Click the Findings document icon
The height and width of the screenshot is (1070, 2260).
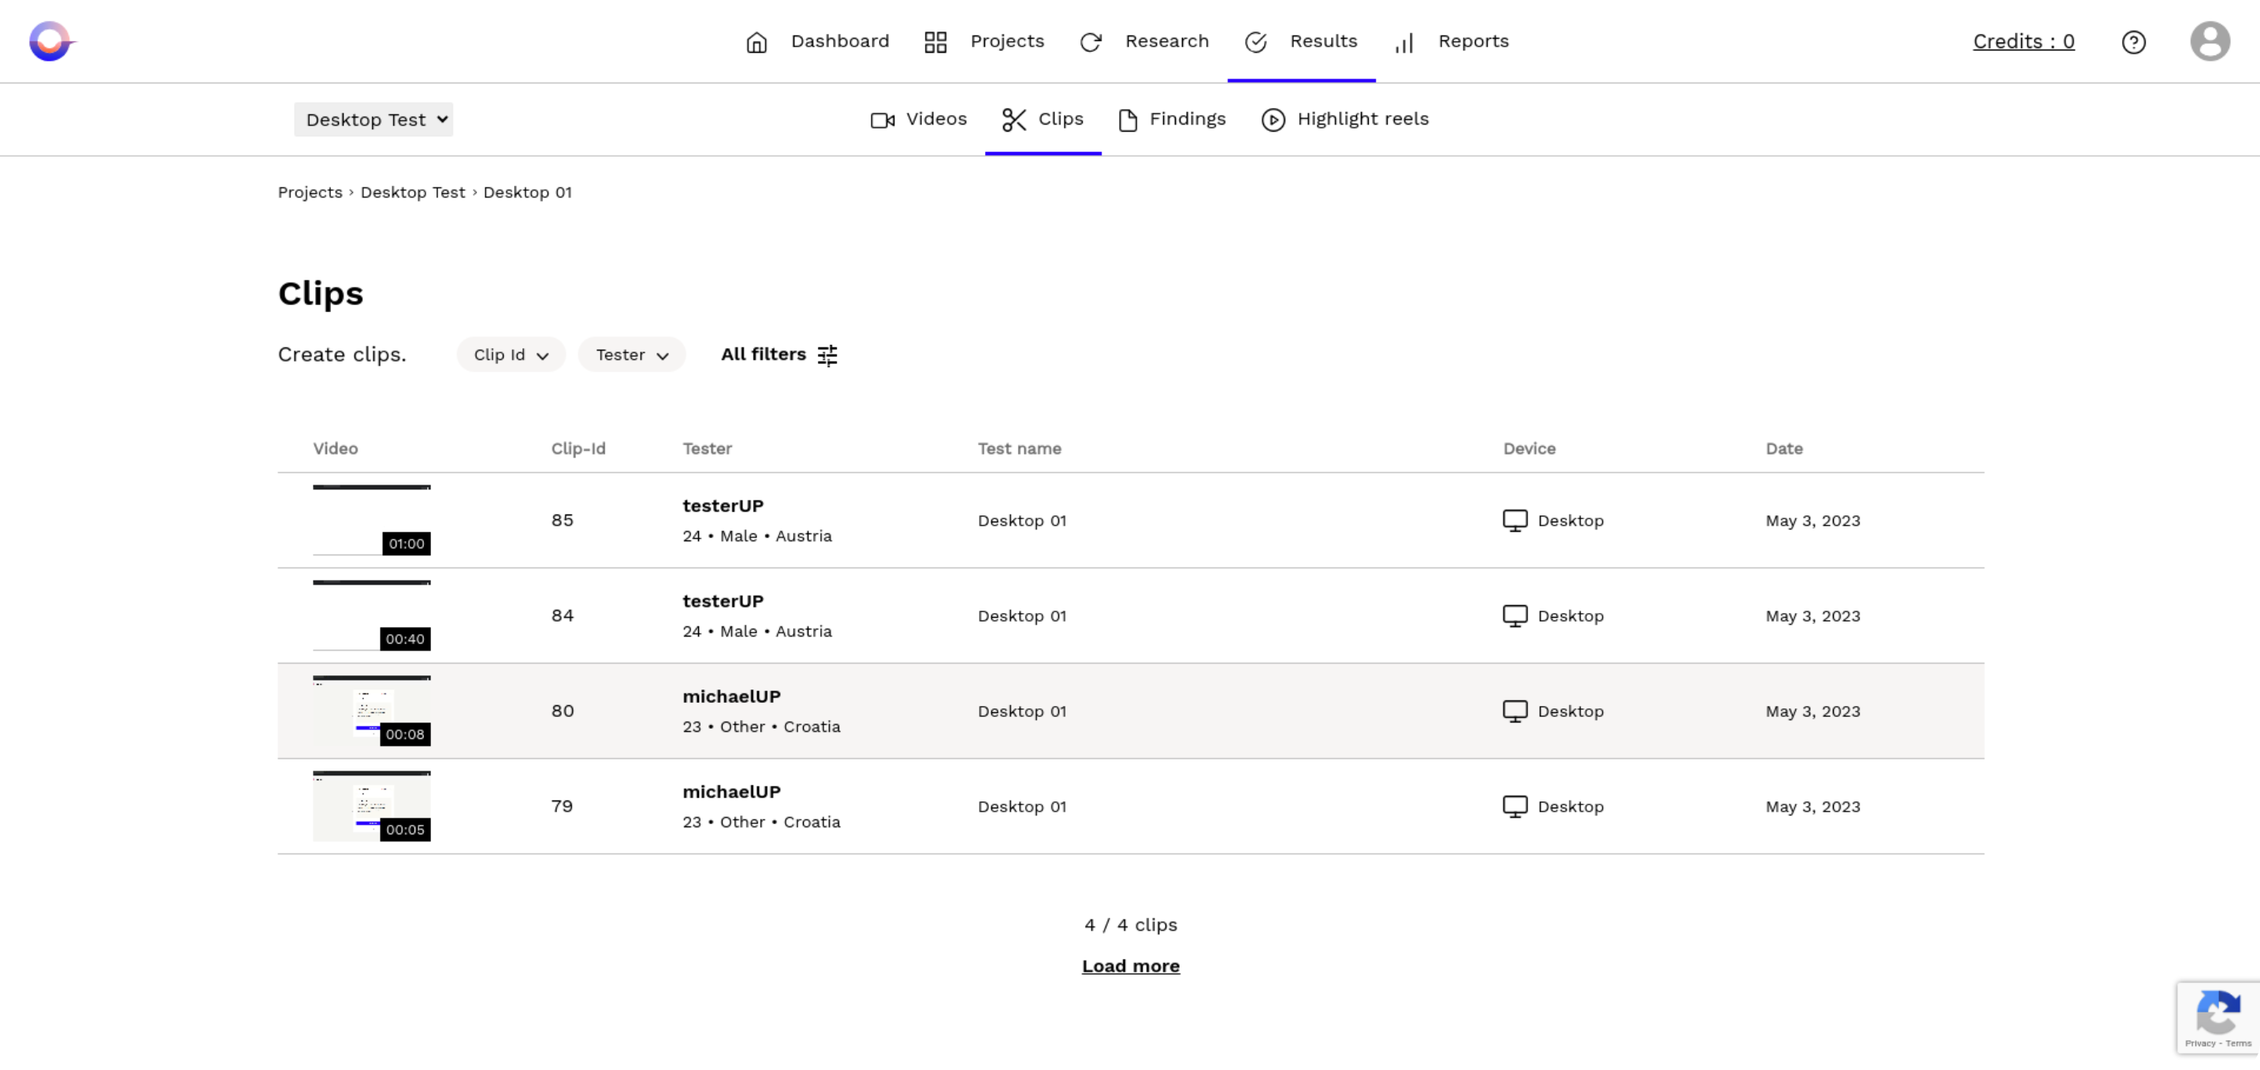1127,118
